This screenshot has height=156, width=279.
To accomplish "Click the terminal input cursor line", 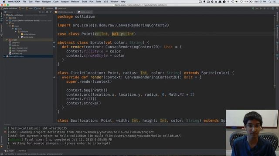I will coord(8,147).
